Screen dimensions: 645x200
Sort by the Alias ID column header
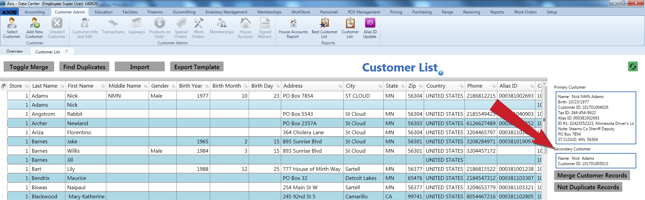coord(508,86)
